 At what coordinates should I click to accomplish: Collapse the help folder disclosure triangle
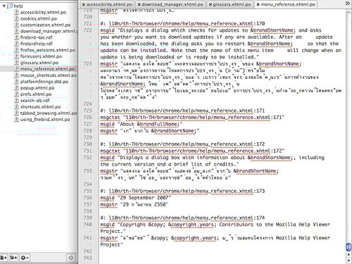pos(4,6)
